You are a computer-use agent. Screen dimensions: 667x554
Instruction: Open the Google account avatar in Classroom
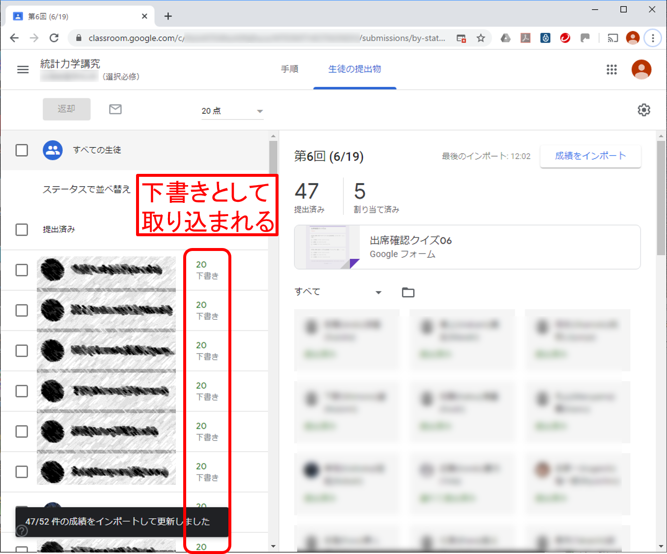pyautogui.click(x=641, y=69)
